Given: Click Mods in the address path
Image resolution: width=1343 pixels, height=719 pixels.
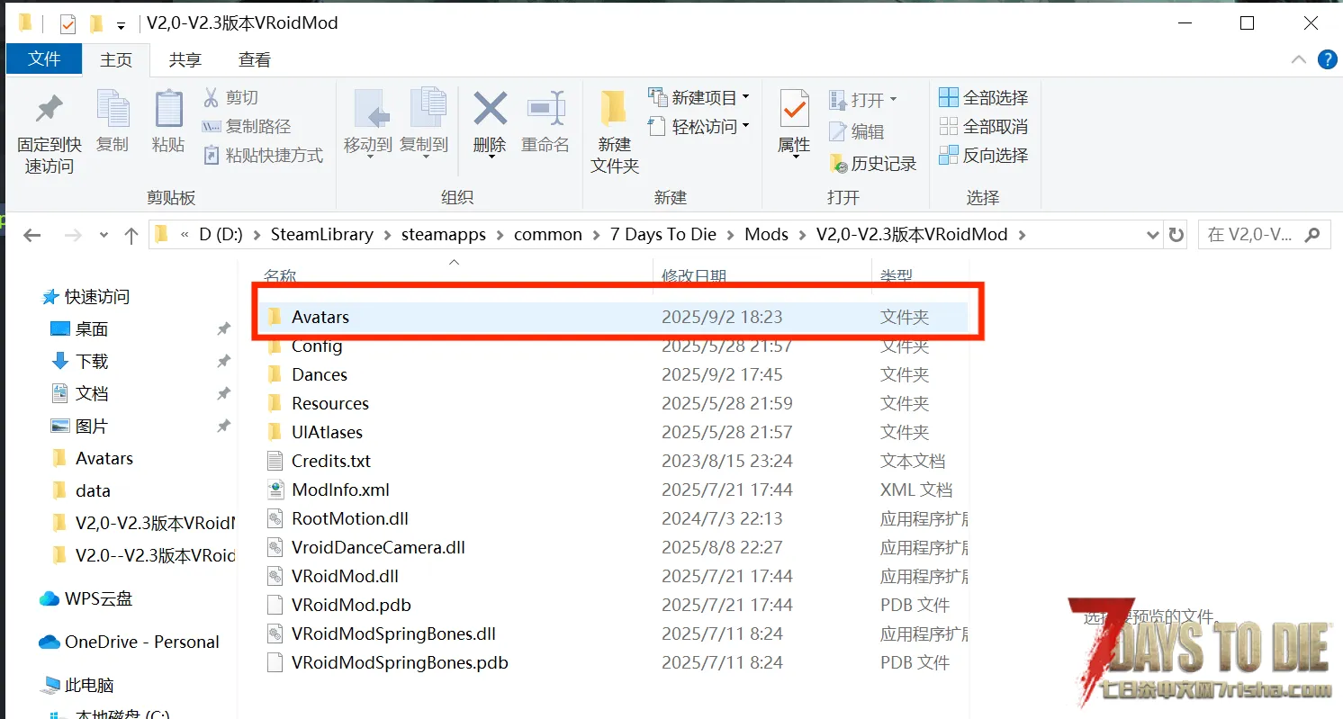Looking at the screenshot, I should 767,235.
